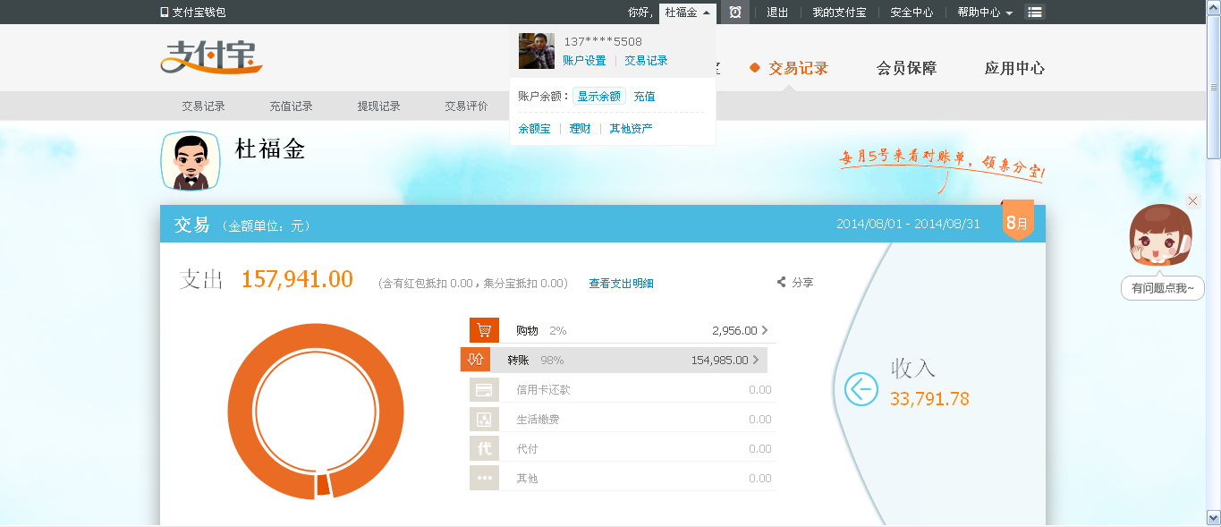Click the shopping cart 购物 icon
The height and width of the screenshot is (527, 1221).
[x=484, y=330]
